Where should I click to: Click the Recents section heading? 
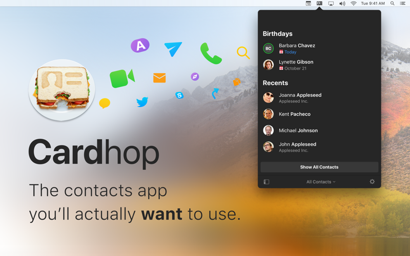[x=275, y=83]
